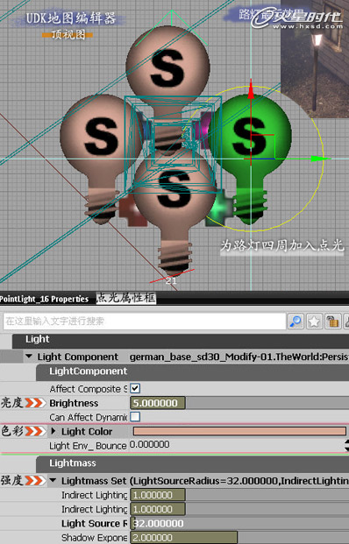Click the Light Color property label

point(87,432)
